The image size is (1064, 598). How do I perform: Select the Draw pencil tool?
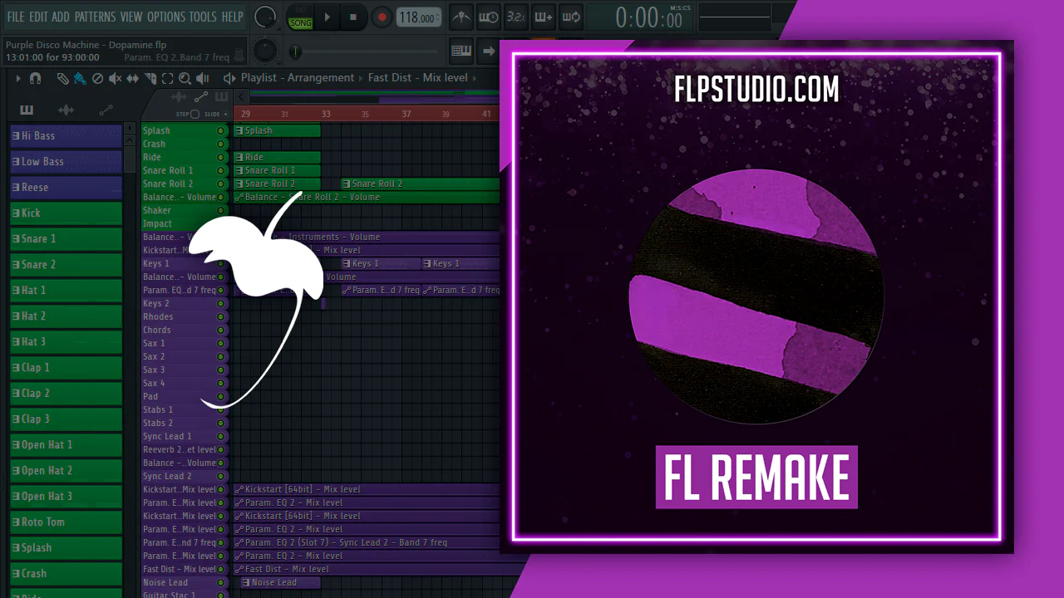pos(62,78)
